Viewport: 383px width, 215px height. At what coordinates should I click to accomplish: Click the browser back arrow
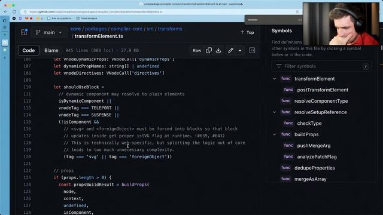point(5,12)
